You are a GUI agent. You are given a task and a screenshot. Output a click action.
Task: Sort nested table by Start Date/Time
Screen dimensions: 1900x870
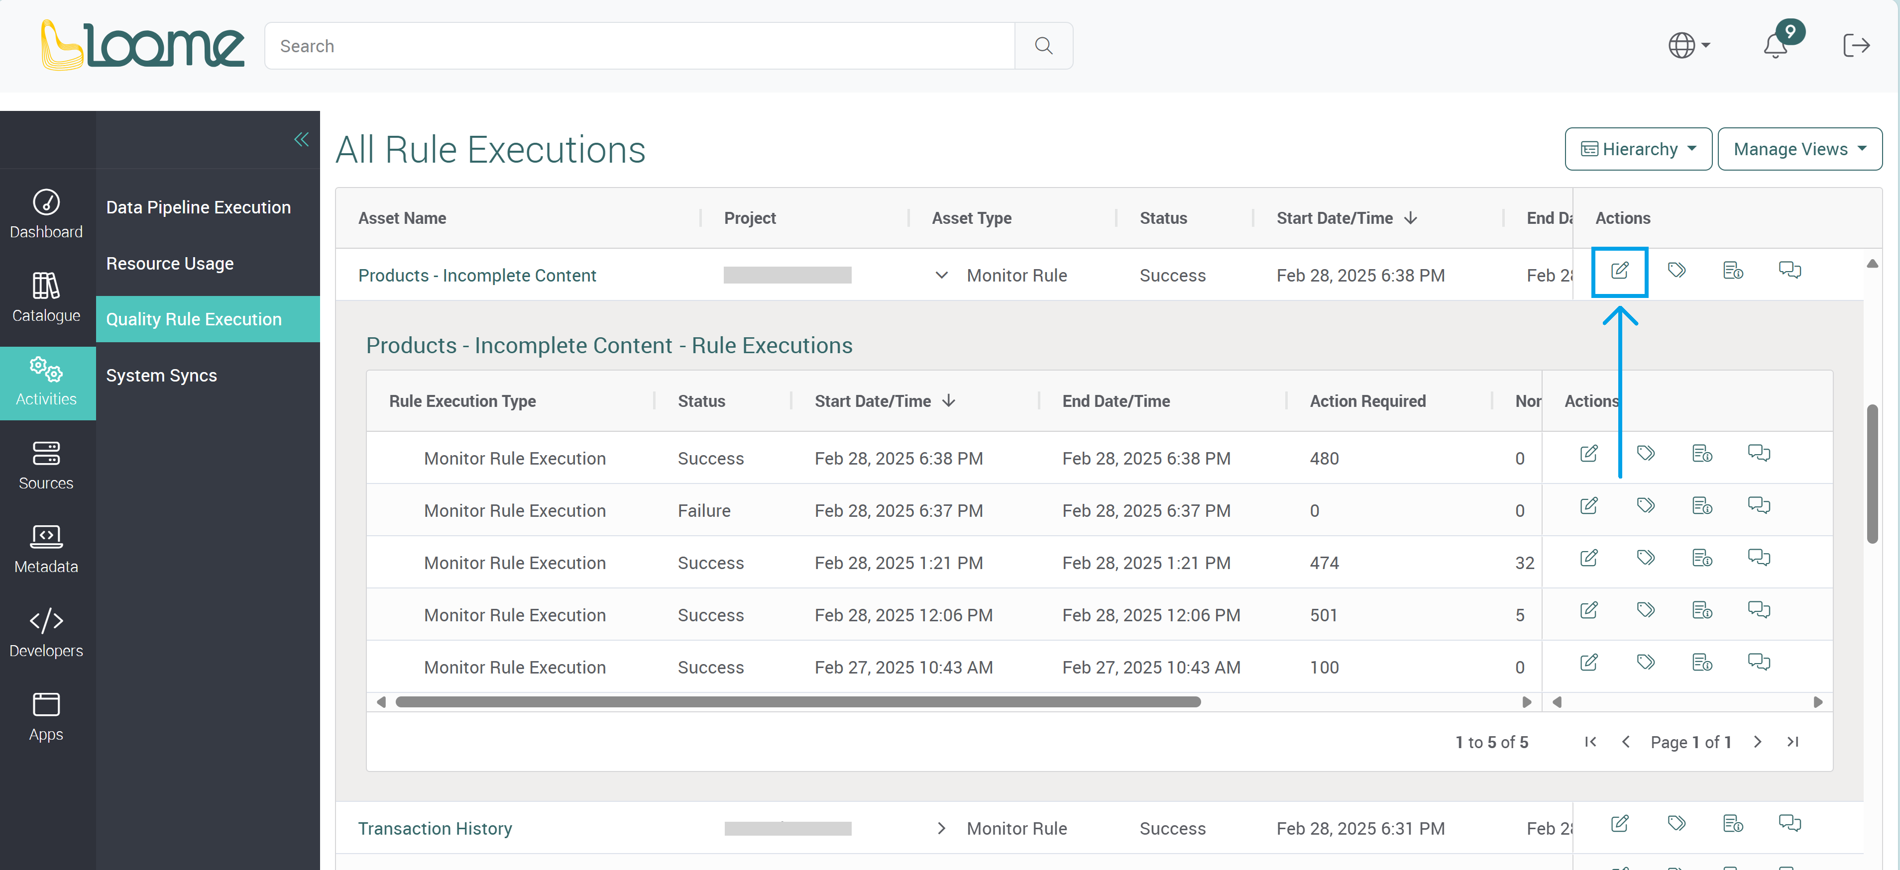(885, 401)
